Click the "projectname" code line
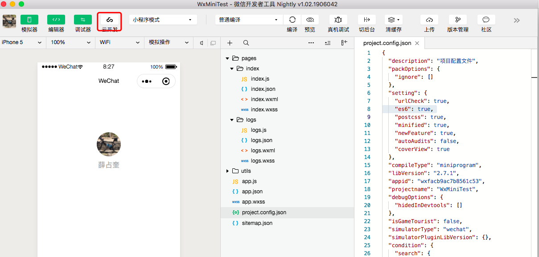539x257 pixels. [x=433, y=189]
